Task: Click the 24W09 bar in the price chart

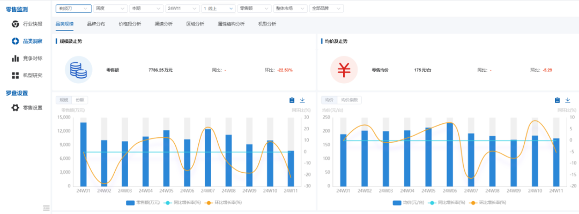Action: click(x=514, y=163)
